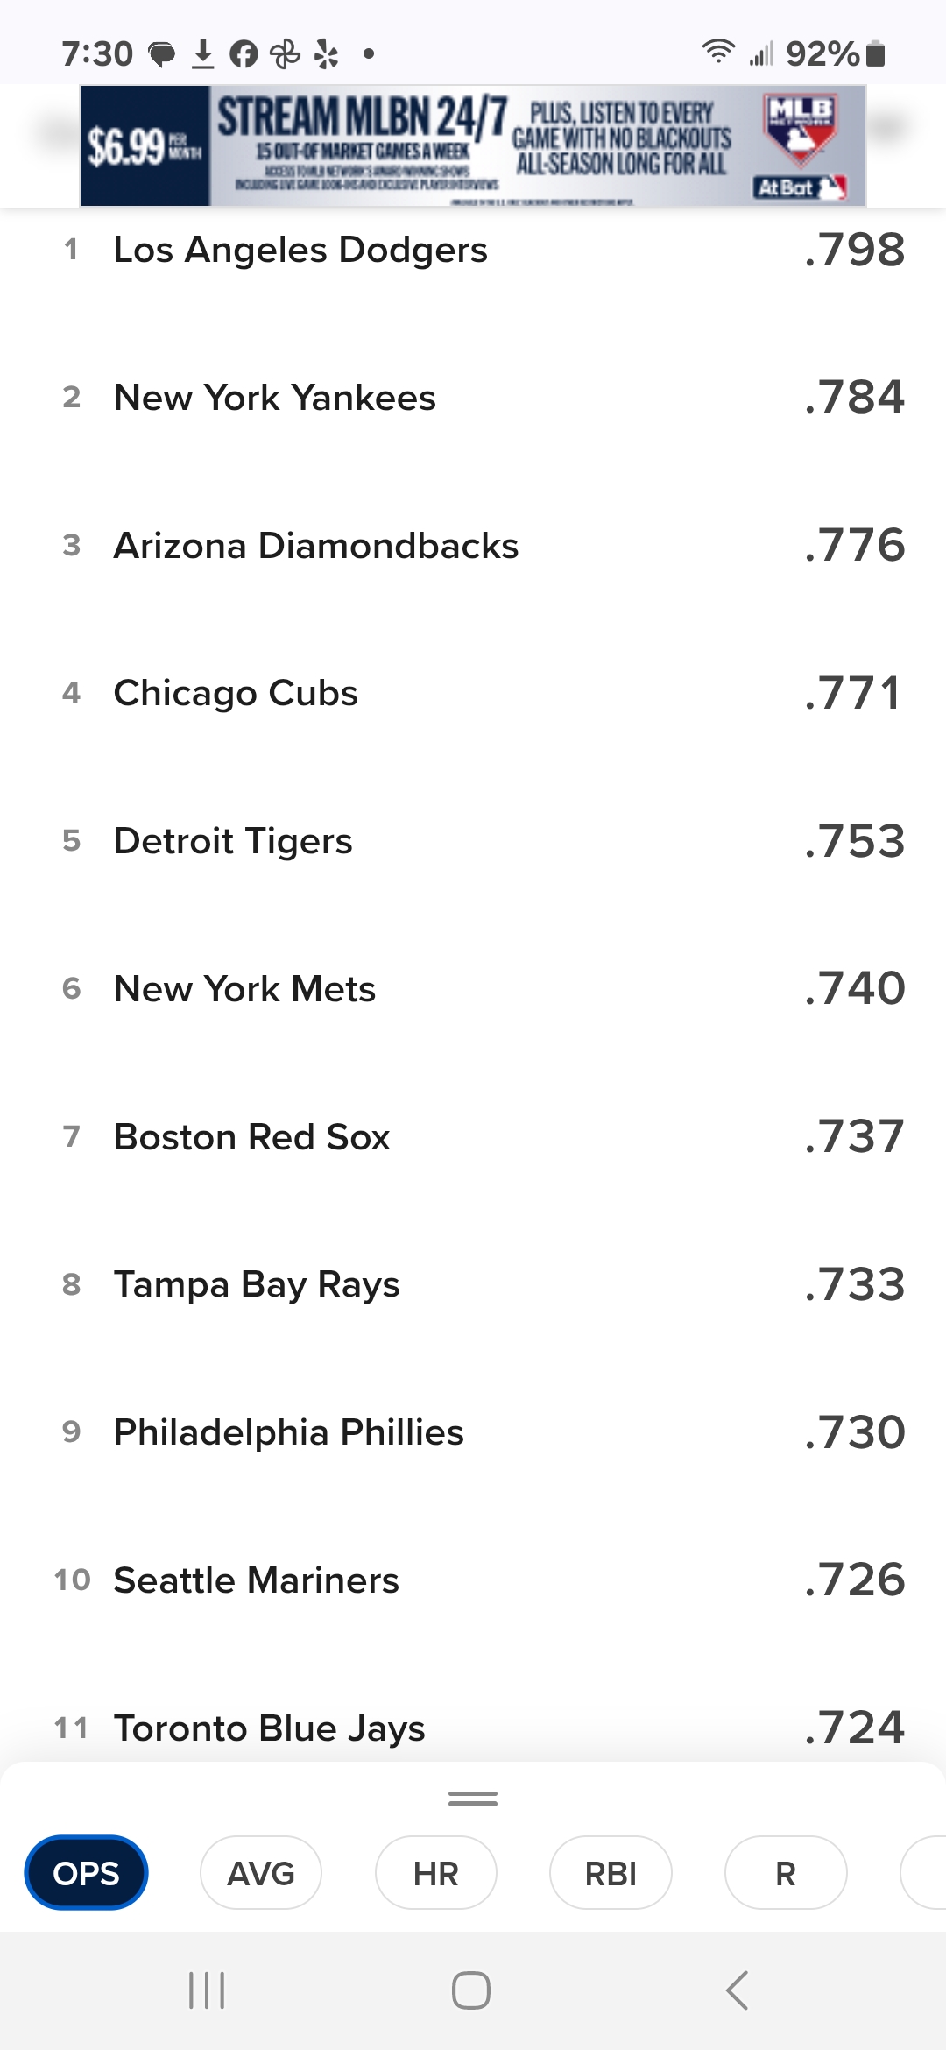Viewport: 946px width, 2050px height.
Task: Select the R runs stat chip
Action: click(786, 1873)
